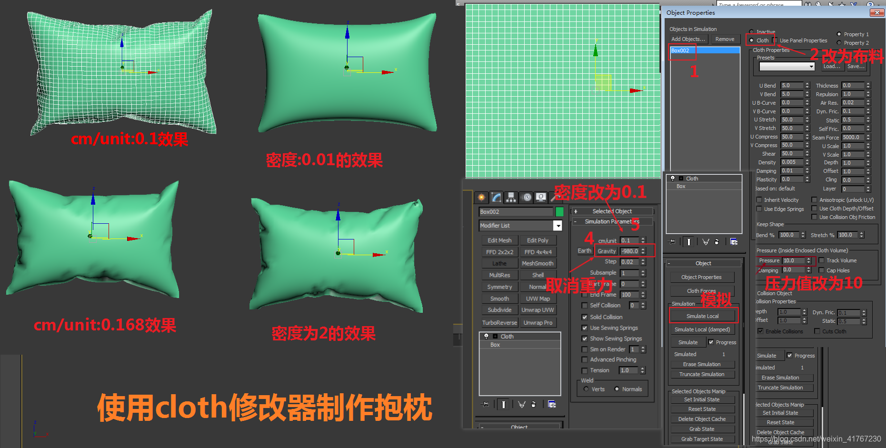Viewport: 886px width, 448px height.
Task: Click the TurboReverse modifier button
Action: click(499, 322)
